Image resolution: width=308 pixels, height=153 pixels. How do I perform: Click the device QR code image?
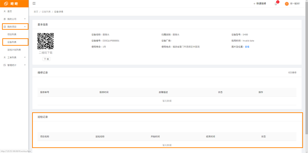tap(46, 41)
